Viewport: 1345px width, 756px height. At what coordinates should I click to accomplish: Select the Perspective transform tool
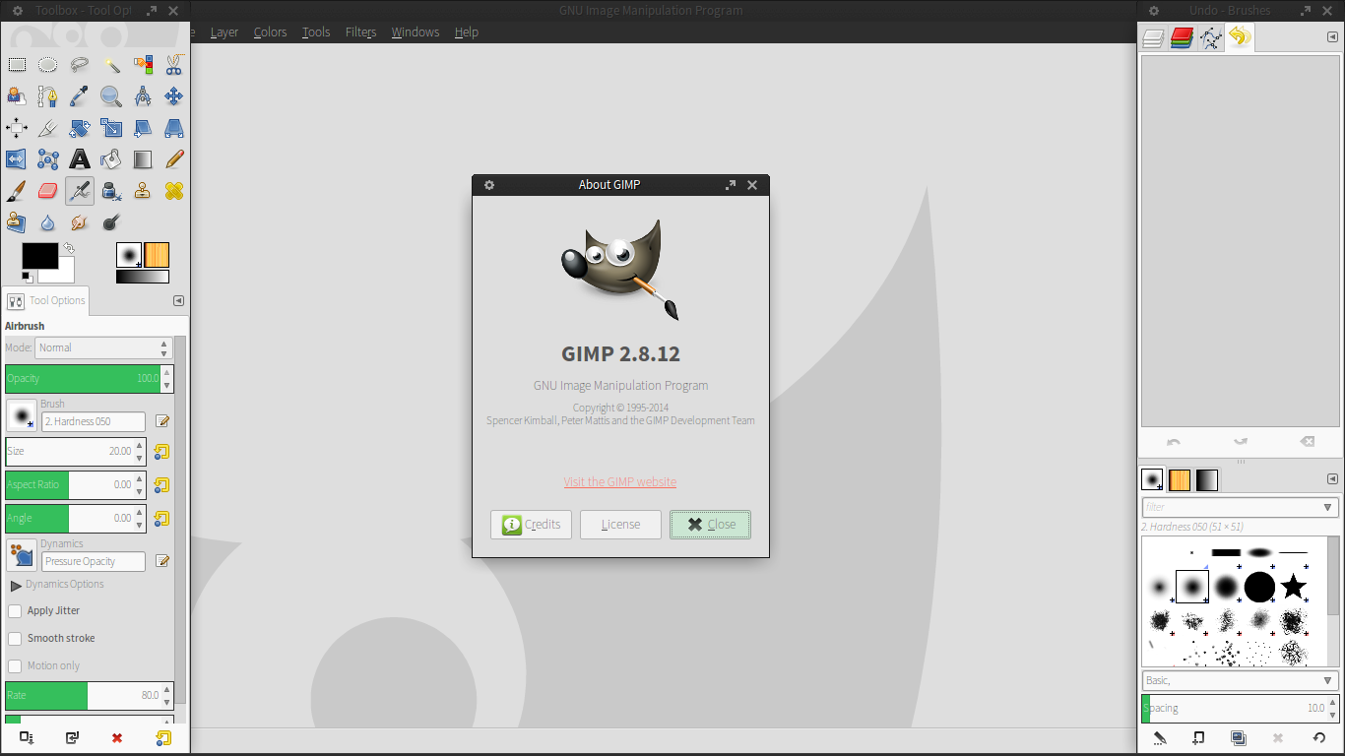(x=174, y=128)
